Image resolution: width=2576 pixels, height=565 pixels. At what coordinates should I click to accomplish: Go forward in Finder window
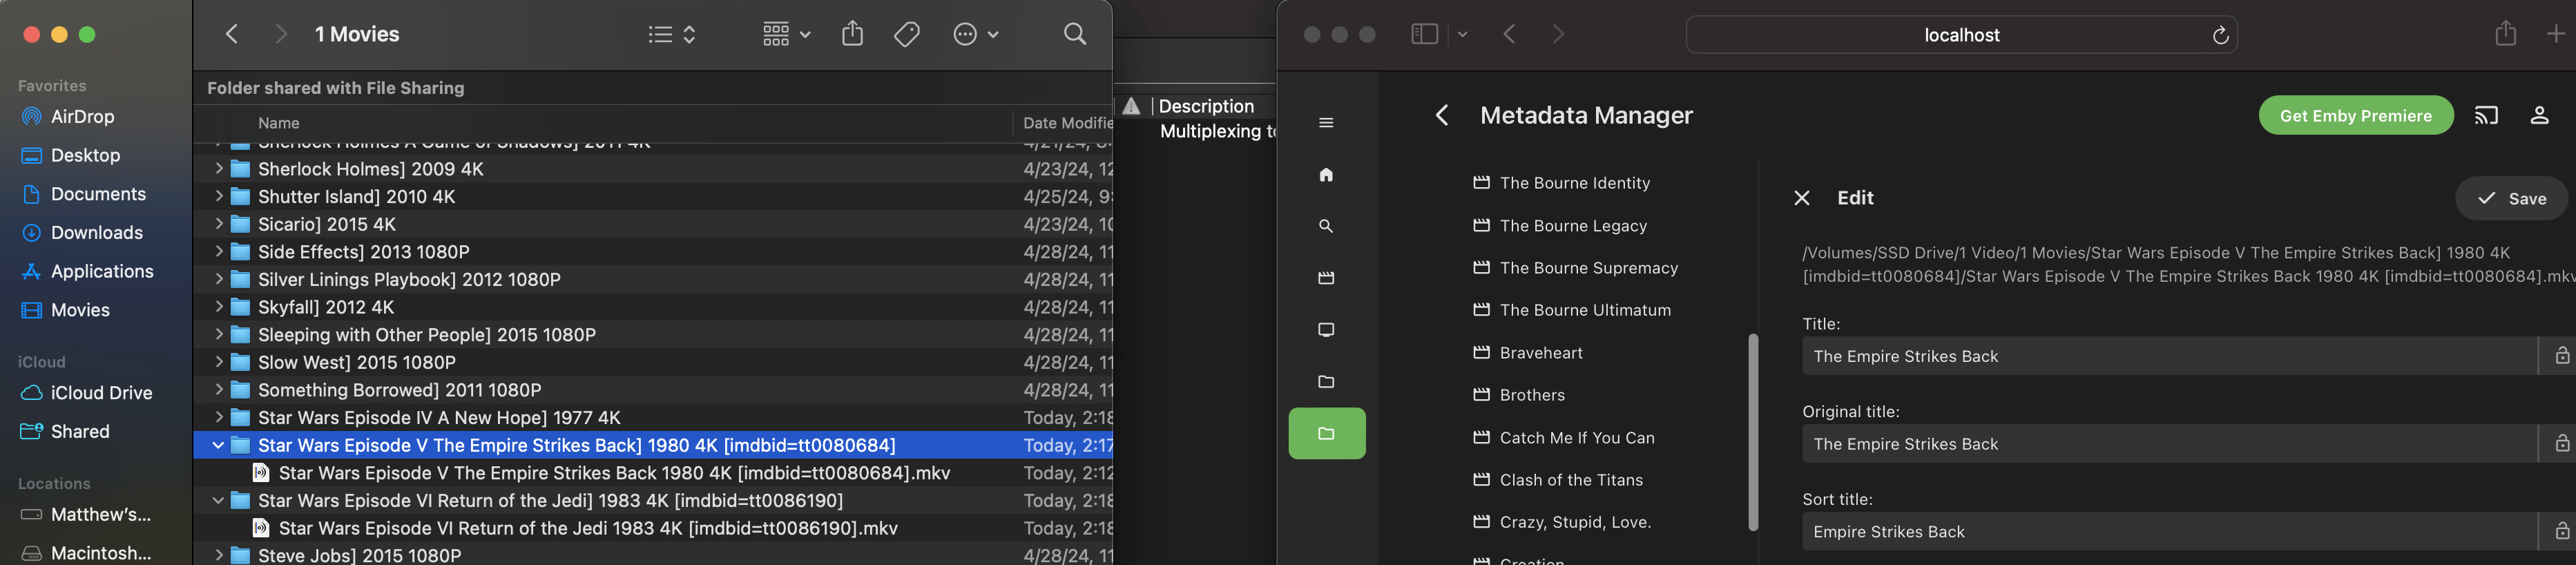tap(281, 34)
